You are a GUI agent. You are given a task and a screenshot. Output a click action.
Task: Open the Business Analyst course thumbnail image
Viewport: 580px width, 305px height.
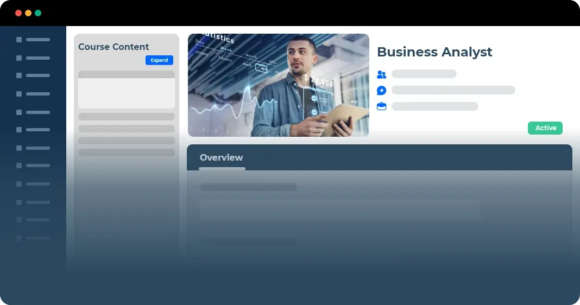pyautogui.click(x=278, y=85)
